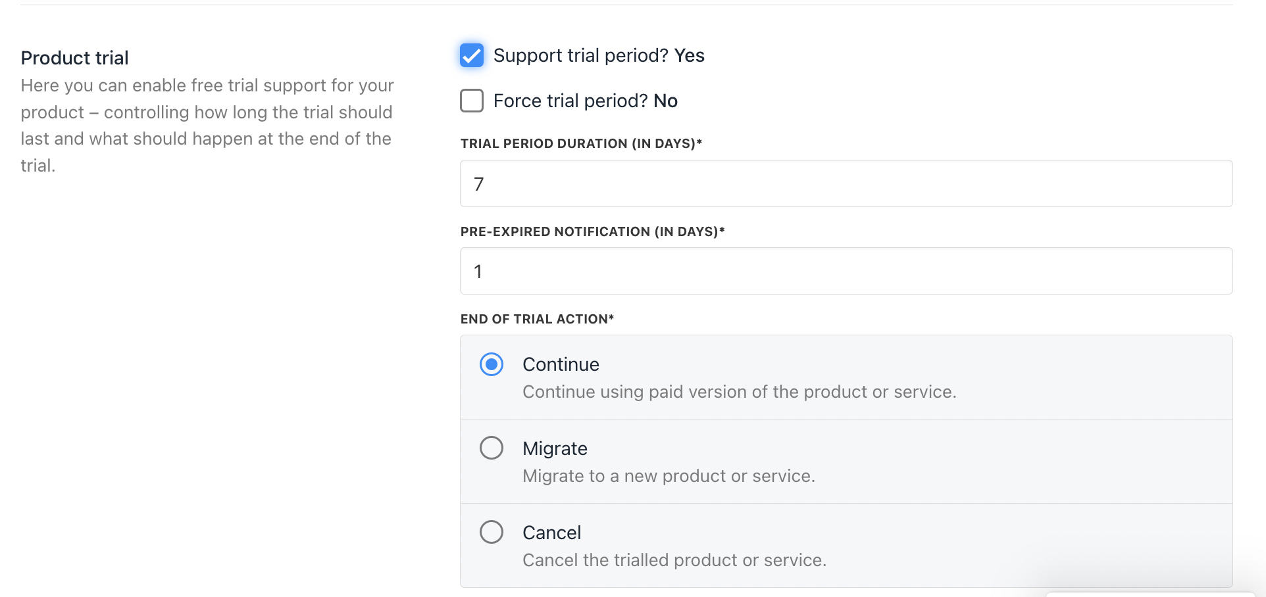Viewport: 1266px width, 597px height.
Task: Pick the Cancel radio button
Action: click(492, 532)
